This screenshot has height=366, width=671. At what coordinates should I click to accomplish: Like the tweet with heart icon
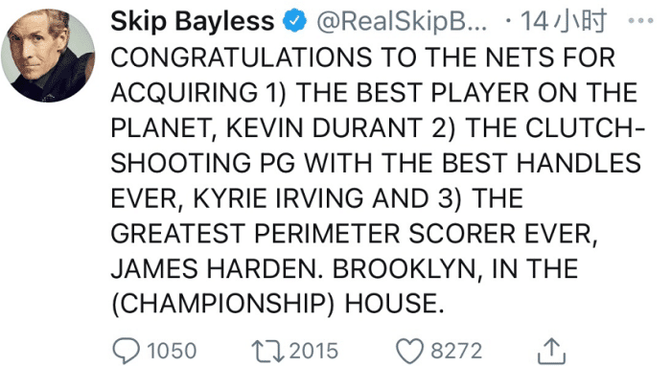(409, 351)
